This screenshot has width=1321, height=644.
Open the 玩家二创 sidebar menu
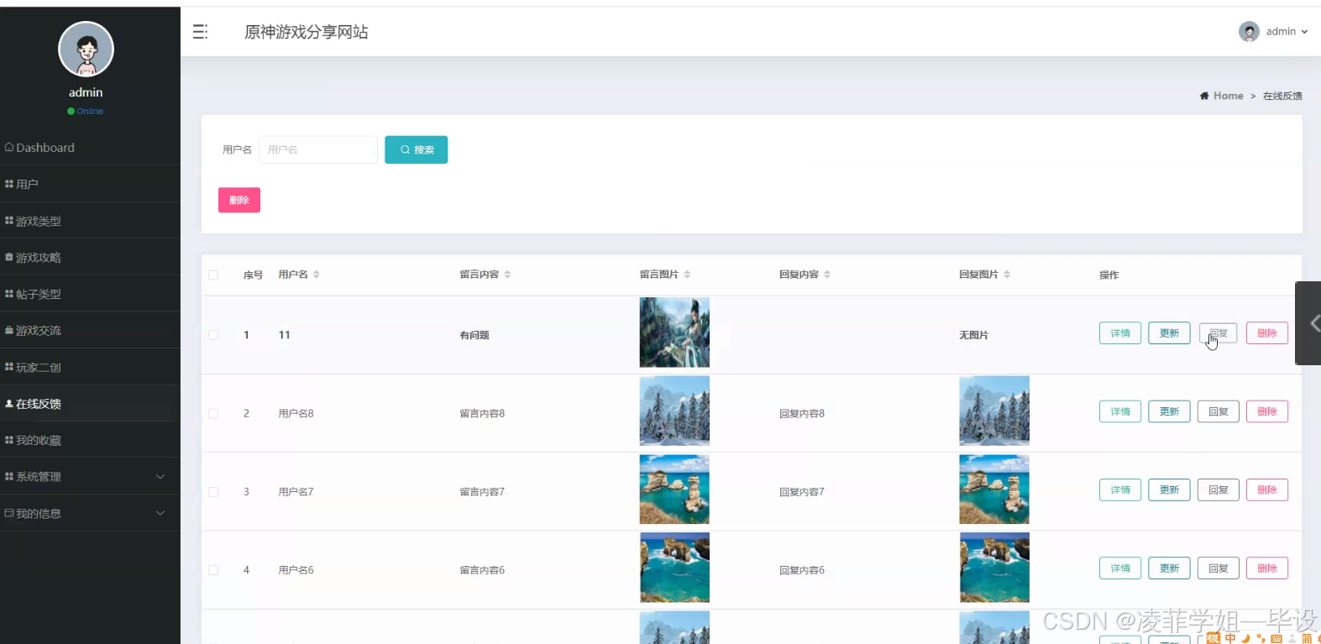[x=90, y=367]
